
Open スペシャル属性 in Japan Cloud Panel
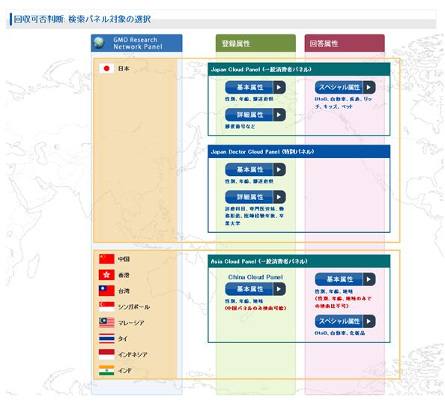click(345, 88)
